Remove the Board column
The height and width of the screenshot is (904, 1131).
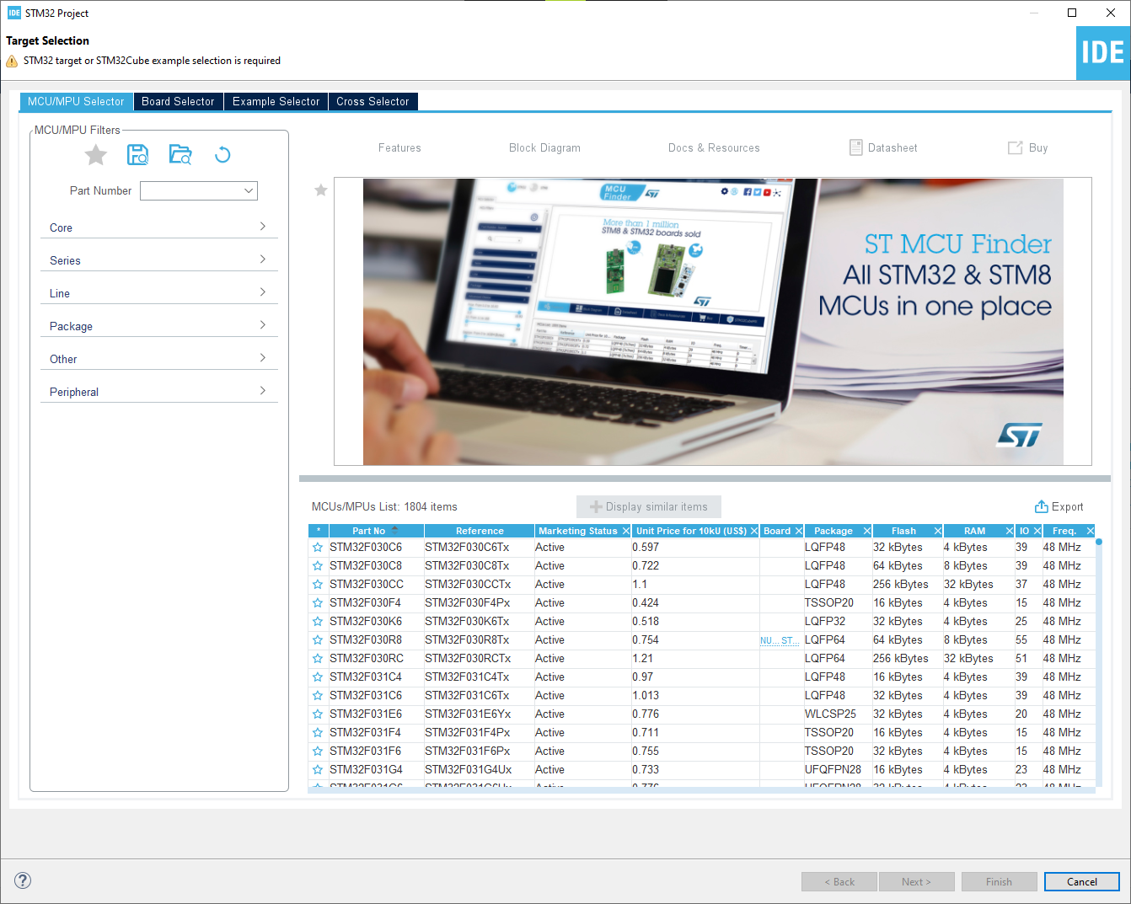[799, 531]
